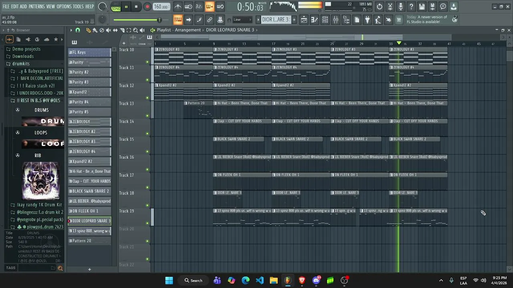The width and height of the screenshot is (513, 288).
Task: Toggle Song/Pattern mode switch
Action: pyautogui.click(x=116, y=6)
